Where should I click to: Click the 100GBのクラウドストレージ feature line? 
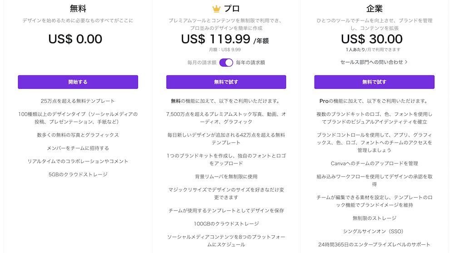226,223
